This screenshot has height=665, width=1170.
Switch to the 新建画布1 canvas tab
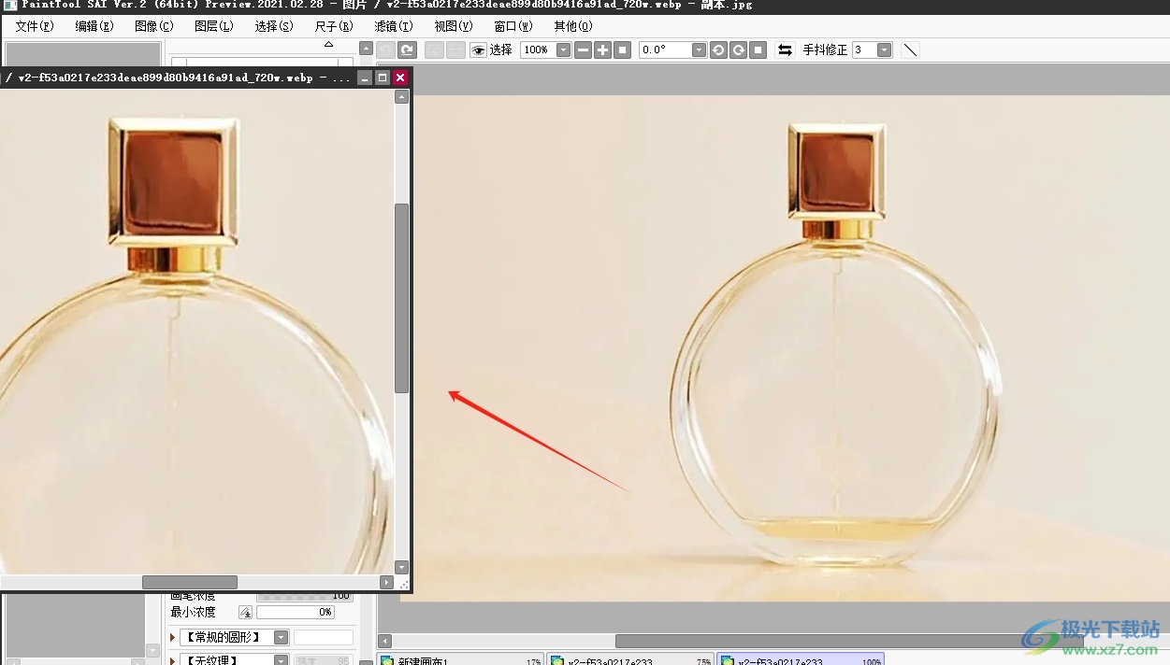460,659
